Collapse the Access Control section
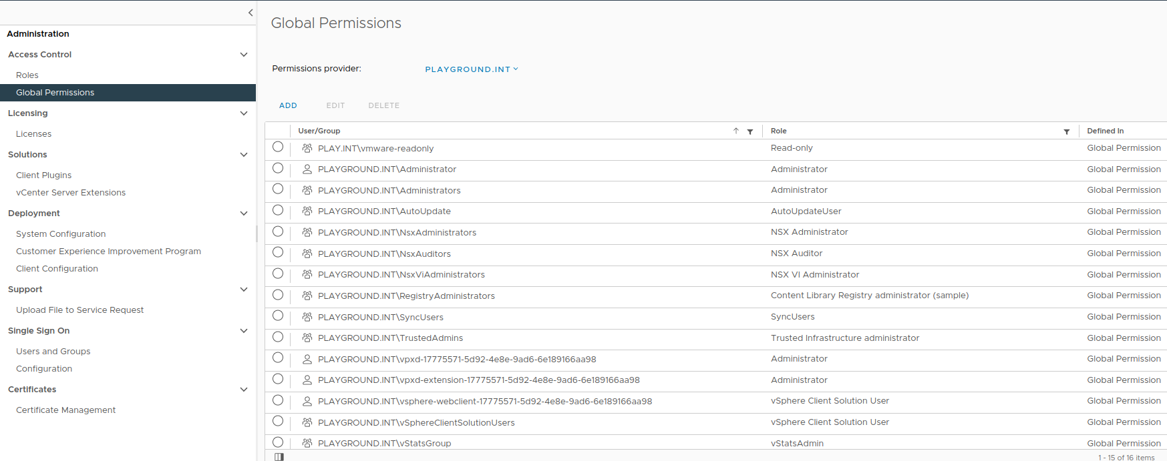Image resolution: width=1167 pixels, height=461 pixels. click(244, 55)
